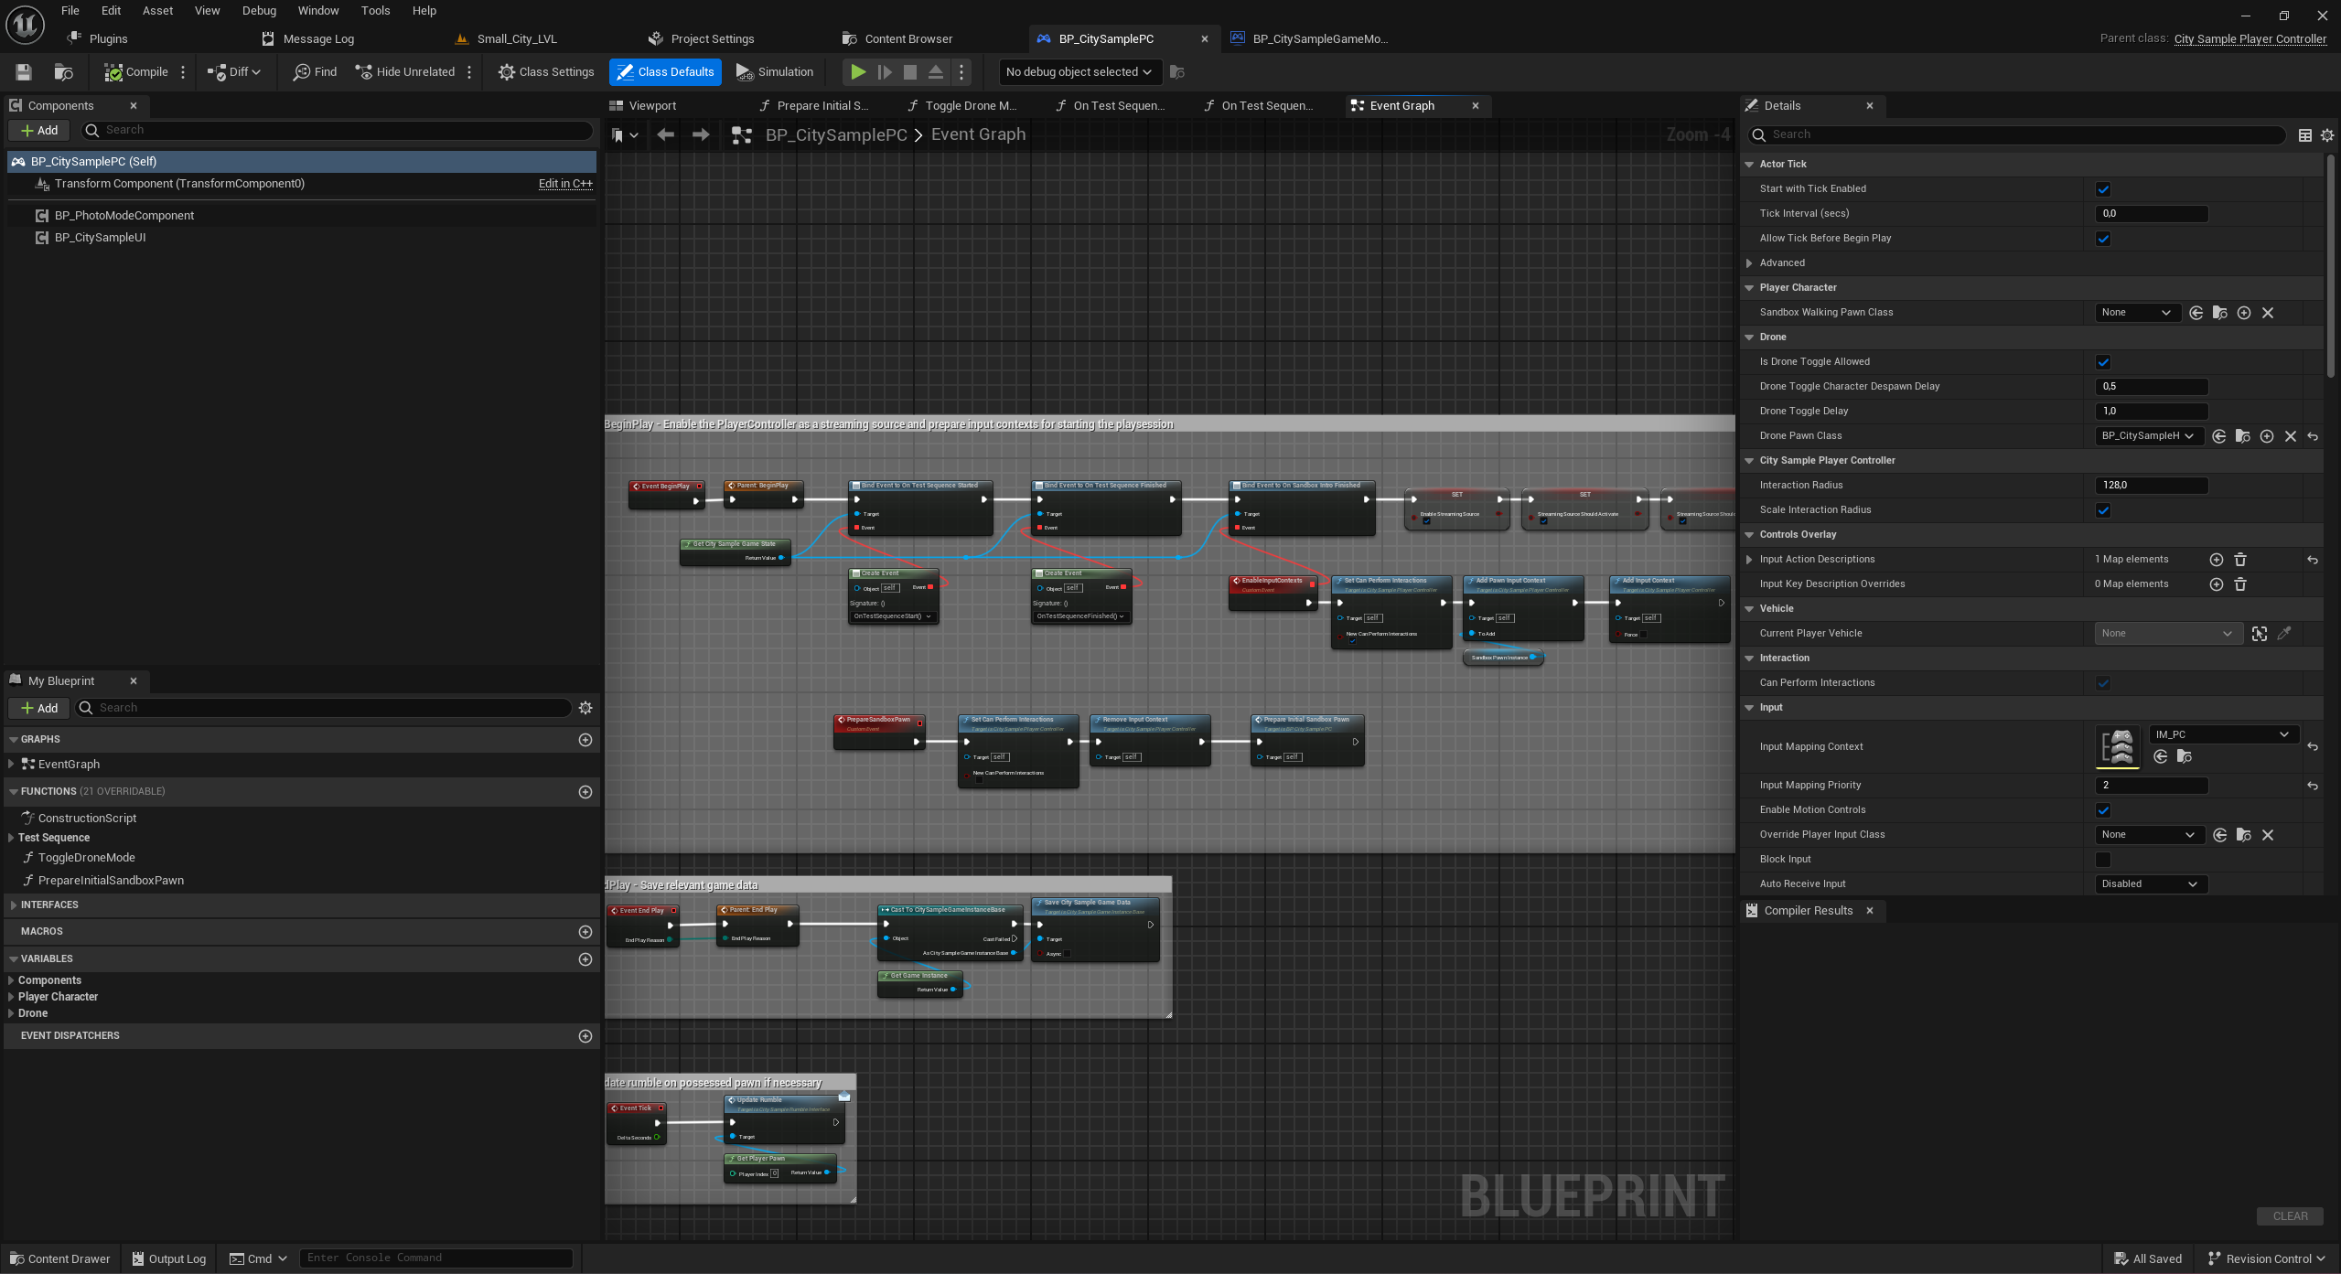Click the Advance single frame icon

point(885,72)
